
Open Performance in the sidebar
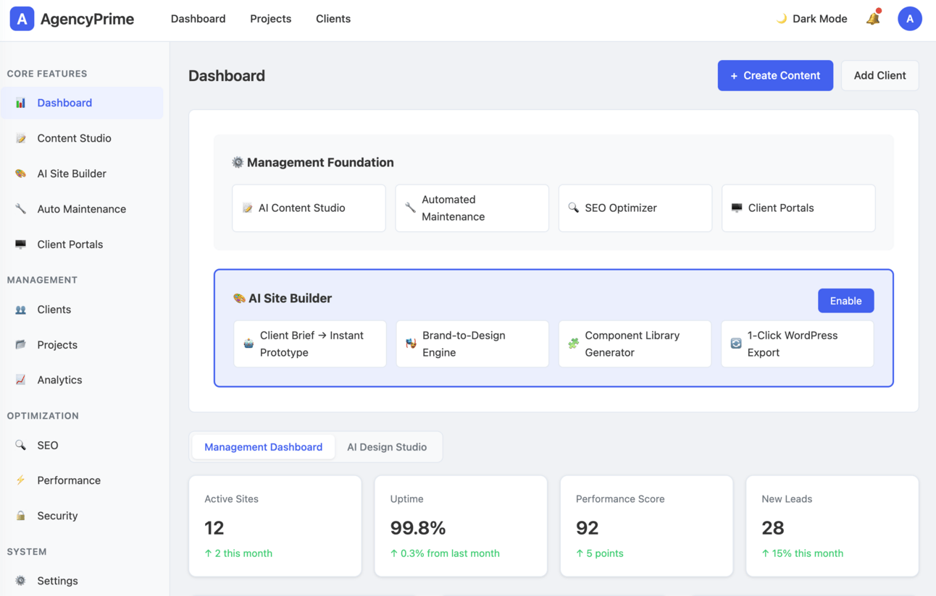pyautogui.click(x=69, y=480)
